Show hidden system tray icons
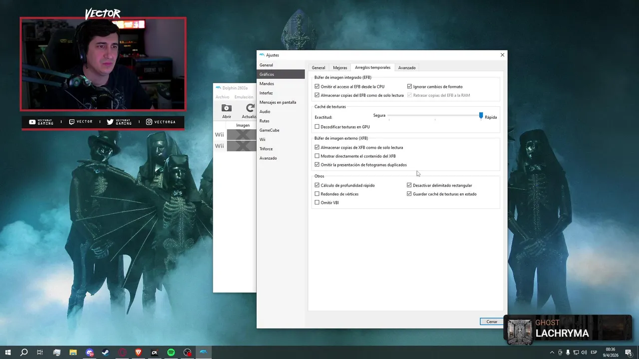This screenshot has height=359, width=639. click(552, 353)
